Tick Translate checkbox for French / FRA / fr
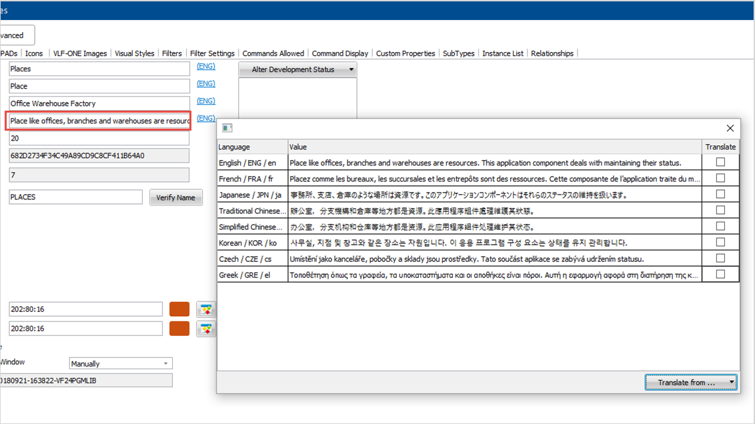Image resolution: width=755 pixels, height=424 pixels. [720, 178]
